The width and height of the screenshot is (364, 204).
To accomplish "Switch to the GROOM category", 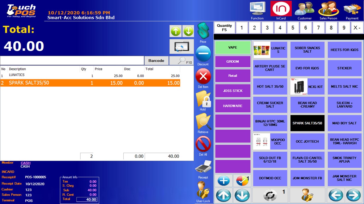I will coord(233,61).
